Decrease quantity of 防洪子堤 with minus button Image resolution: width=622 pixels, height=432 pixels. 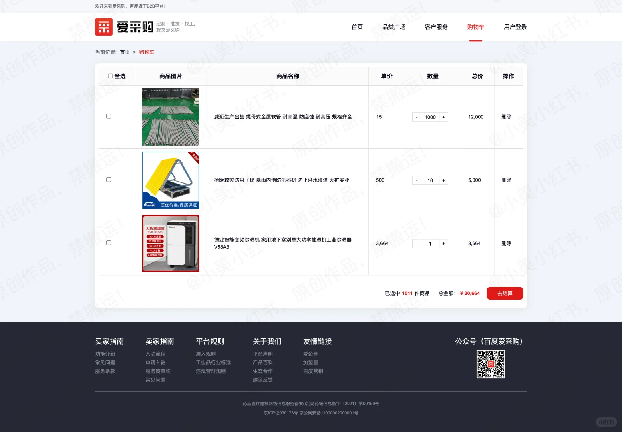[x=416, y=180]
